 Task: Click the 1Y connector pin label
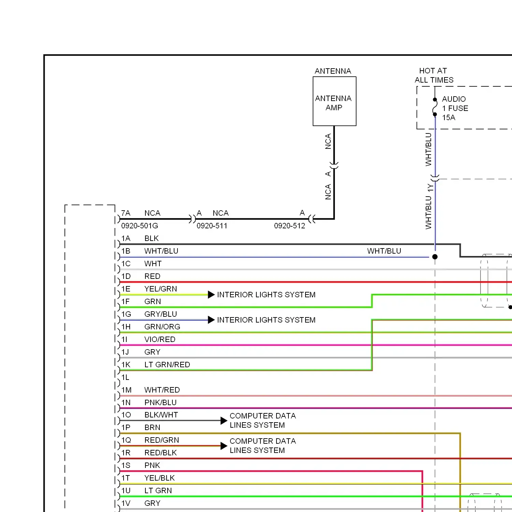coord(430,187)
